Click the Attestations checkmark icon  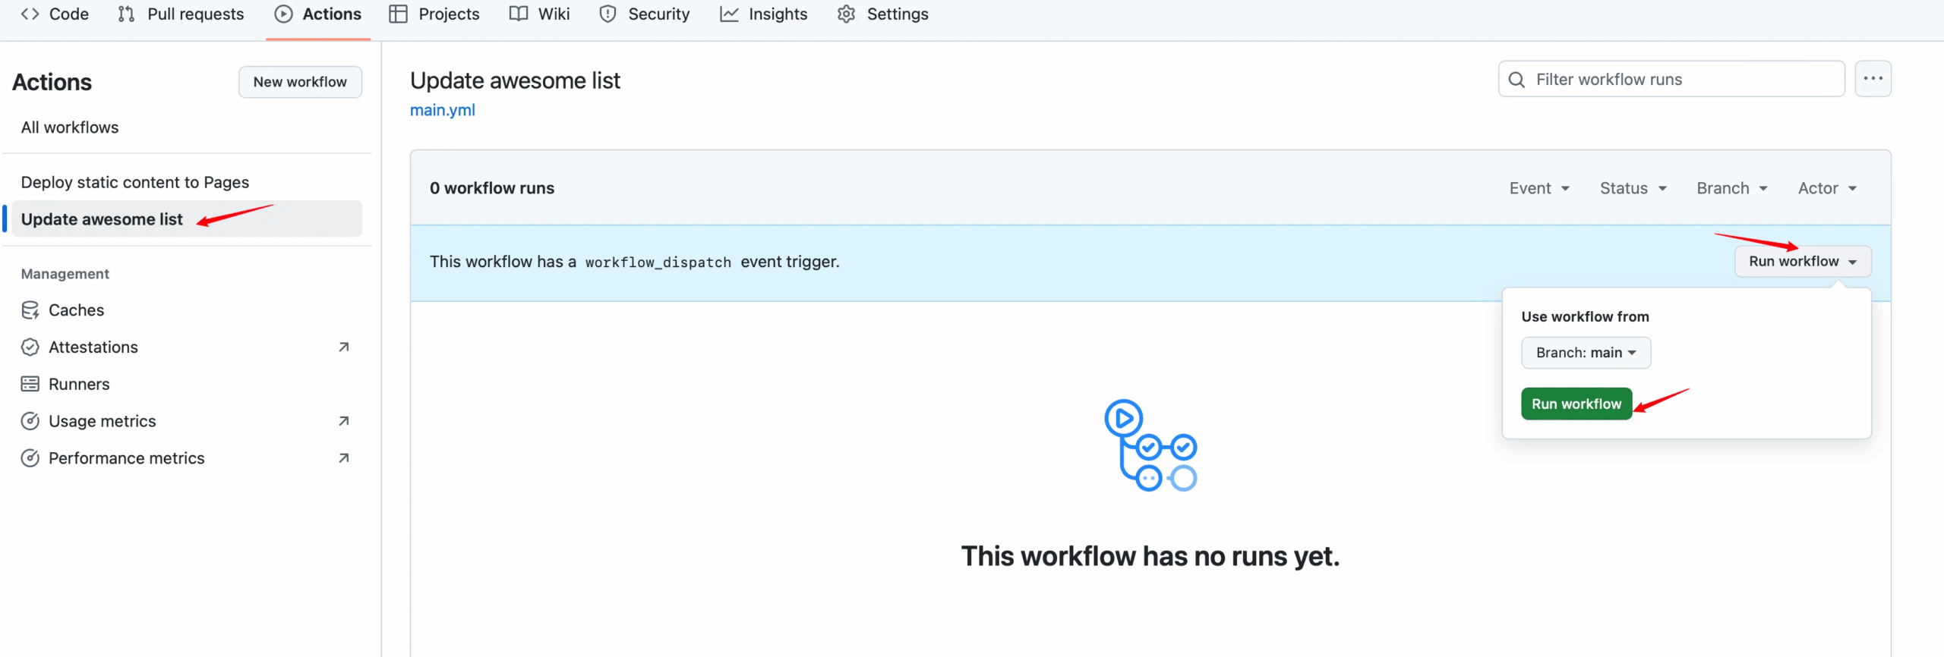click(30, 347)
